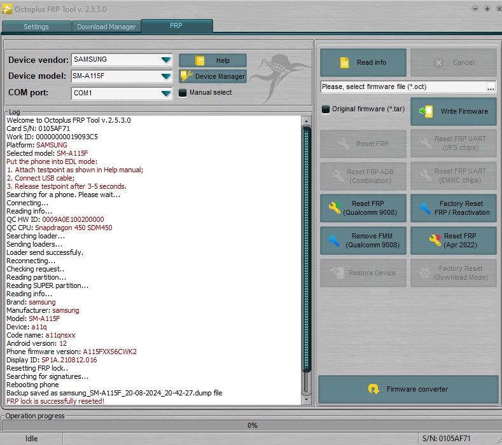This screenshot has height=445, width=502.
Task: Click the greyed Reset FRP wrench icon
Action: click(344, 144)
